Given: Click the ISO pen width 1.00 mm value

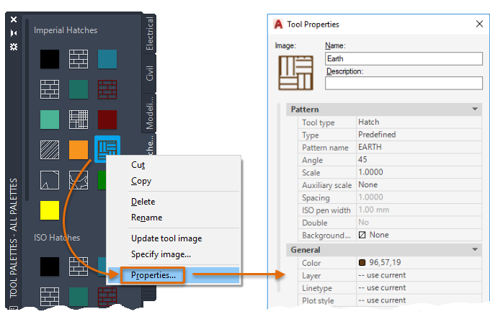Looking at the screenshot, I should tap(419, 210).
